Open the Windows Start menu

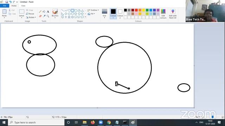pos(4,122)
